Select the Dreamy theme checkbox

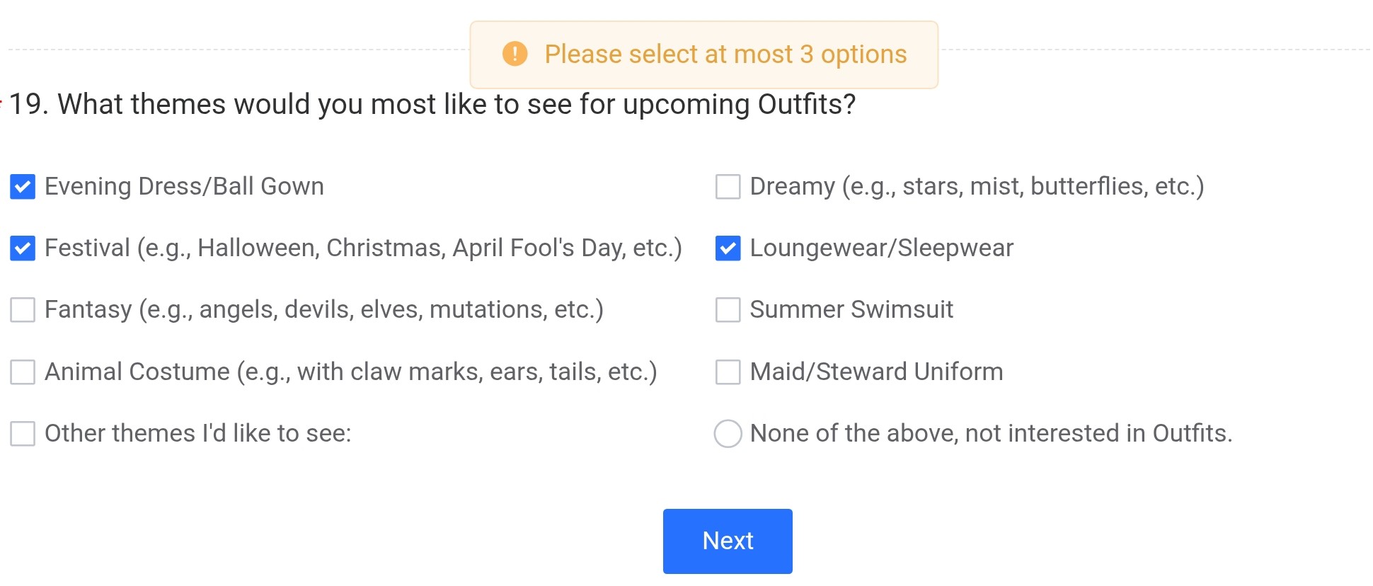(x=728, y=187)
